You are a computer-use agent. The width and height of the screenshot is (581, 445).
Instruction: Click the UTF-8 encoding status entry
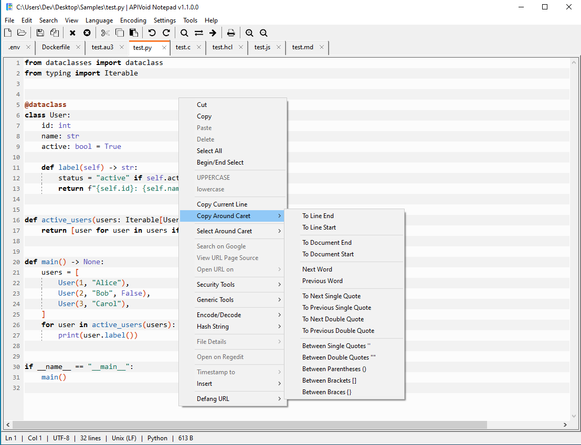tap(61, 438)
